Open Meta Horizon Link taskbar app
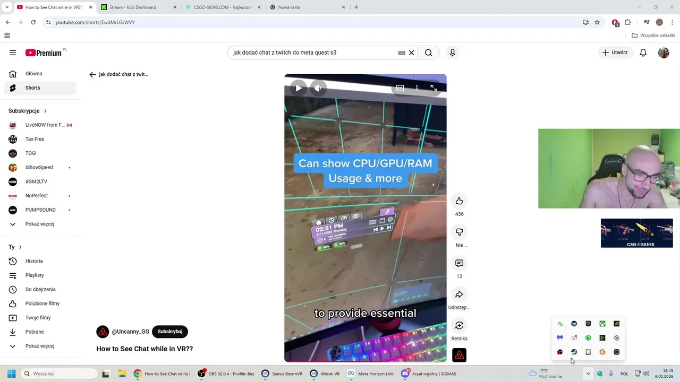This screenshot has height=382, width=680. 370,374
